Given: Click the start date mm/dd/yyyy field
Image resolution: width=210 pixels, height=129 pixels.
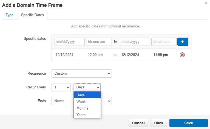Looking at the screenshot, I should pyautogui.click(x=70, y=42).
